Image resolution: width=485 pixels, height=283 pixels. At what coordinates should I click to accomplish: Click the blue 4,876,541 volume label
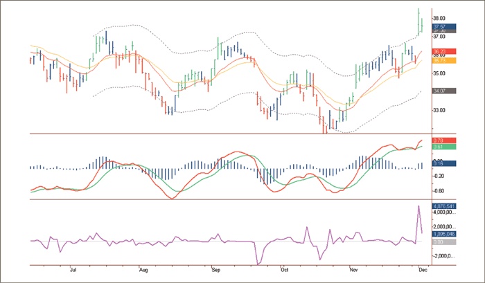pyautogui.click(x=443, y=206)
